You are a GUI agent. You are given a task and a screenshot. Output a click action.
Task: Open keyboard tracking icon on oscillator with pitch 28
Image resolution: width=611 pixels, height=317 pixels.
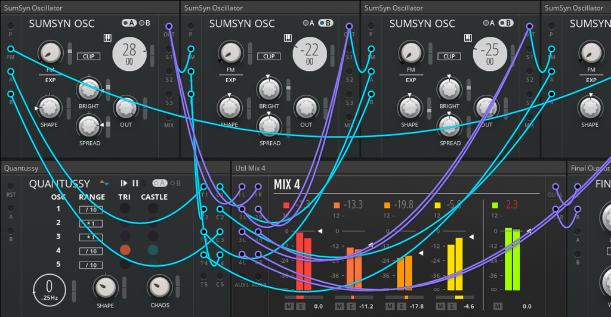[x=107, y=38]
